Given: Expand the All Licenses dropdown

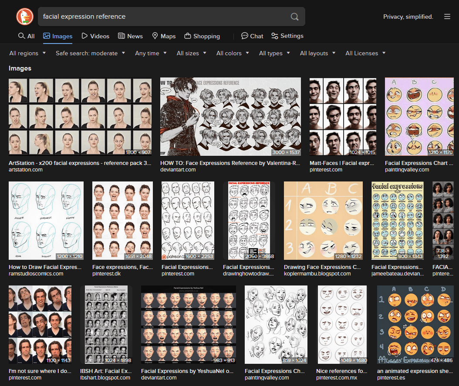Looking at the screenshot, I should (x=365, y=53).
